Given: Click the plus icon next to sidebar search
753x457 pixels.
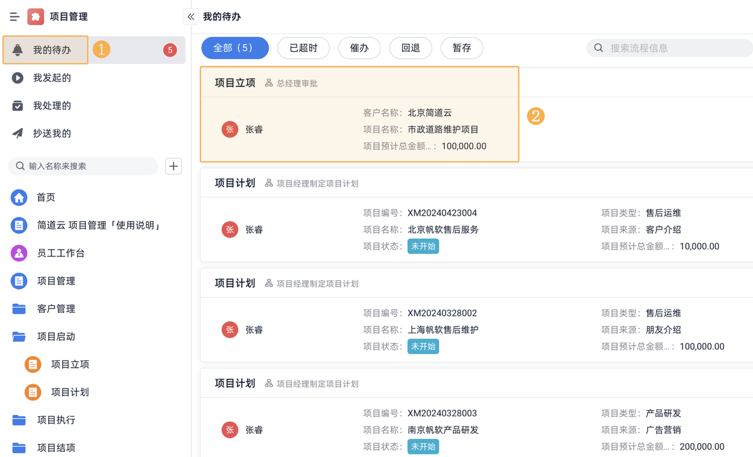Looking at the screenshot, I should point(173,166).
